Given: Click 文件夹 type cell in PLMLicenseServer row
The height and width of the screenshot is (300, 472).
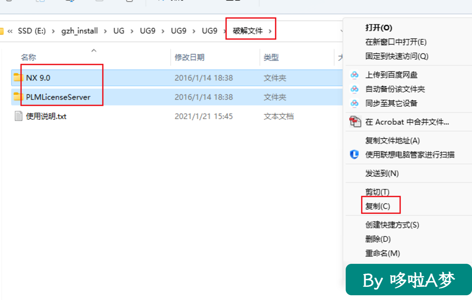Looking at the screenshot, I should click(x=275, y=97).
